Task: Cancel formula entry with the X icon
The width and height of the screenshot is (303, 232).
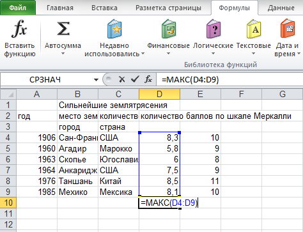Action: [x=122, y=79]
